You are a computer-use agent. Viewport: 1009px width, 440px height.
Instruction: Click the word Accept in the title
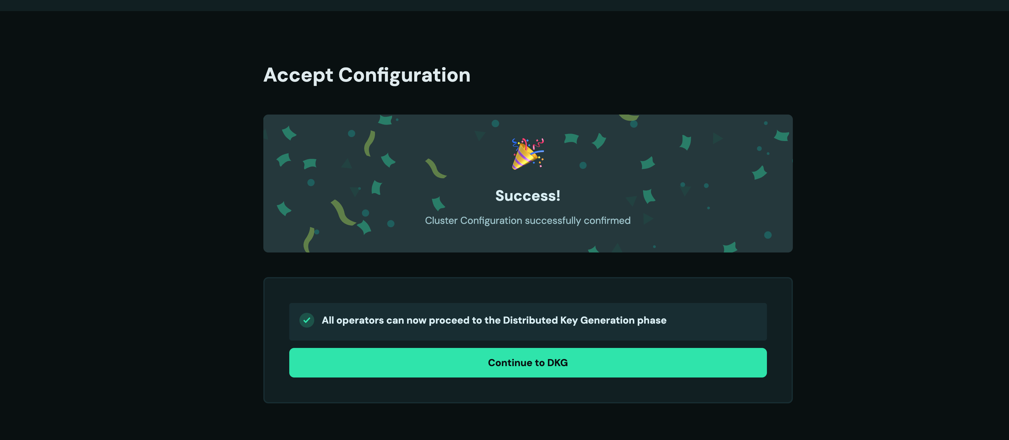(298, 75)
